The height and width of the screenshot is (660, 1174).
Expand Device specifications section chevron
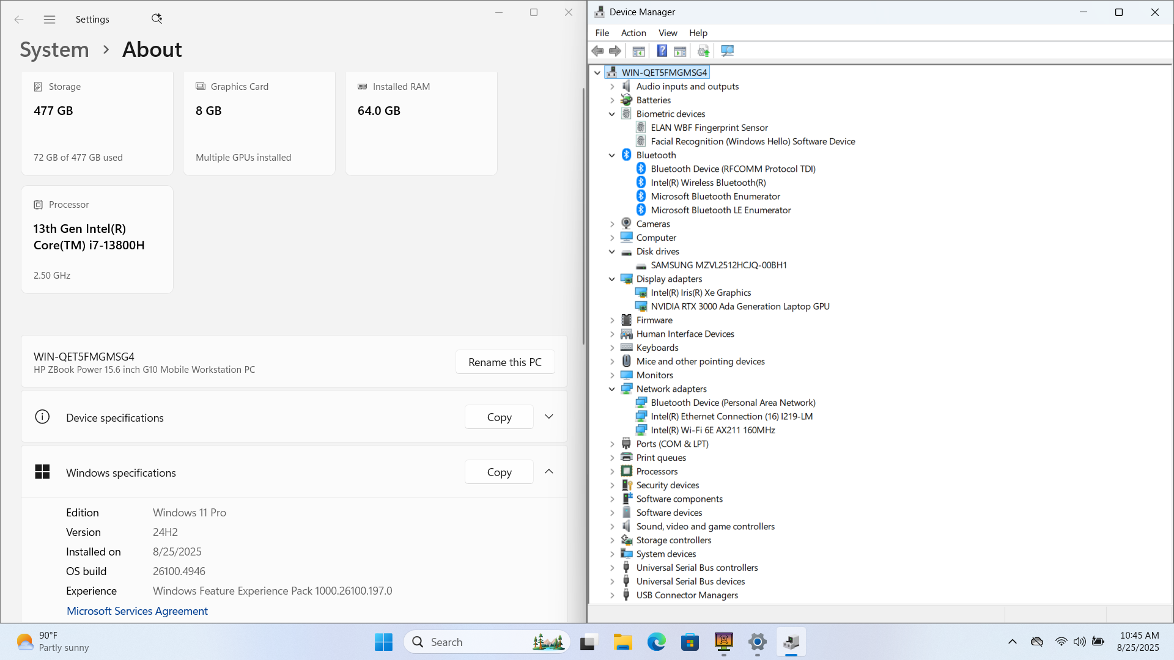[549, 417]
